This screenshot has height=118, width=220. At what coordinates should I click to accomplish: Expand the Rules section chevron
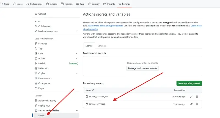coord(77,53)
